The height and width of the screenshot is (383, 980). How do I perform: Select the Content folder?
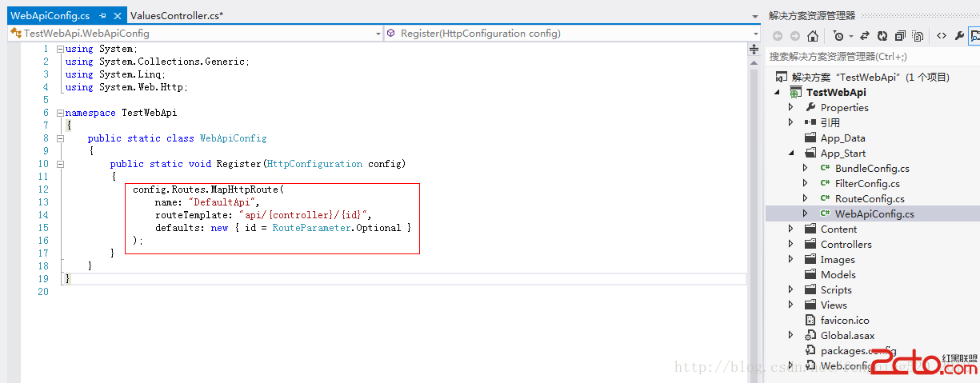tap(838, 229)
